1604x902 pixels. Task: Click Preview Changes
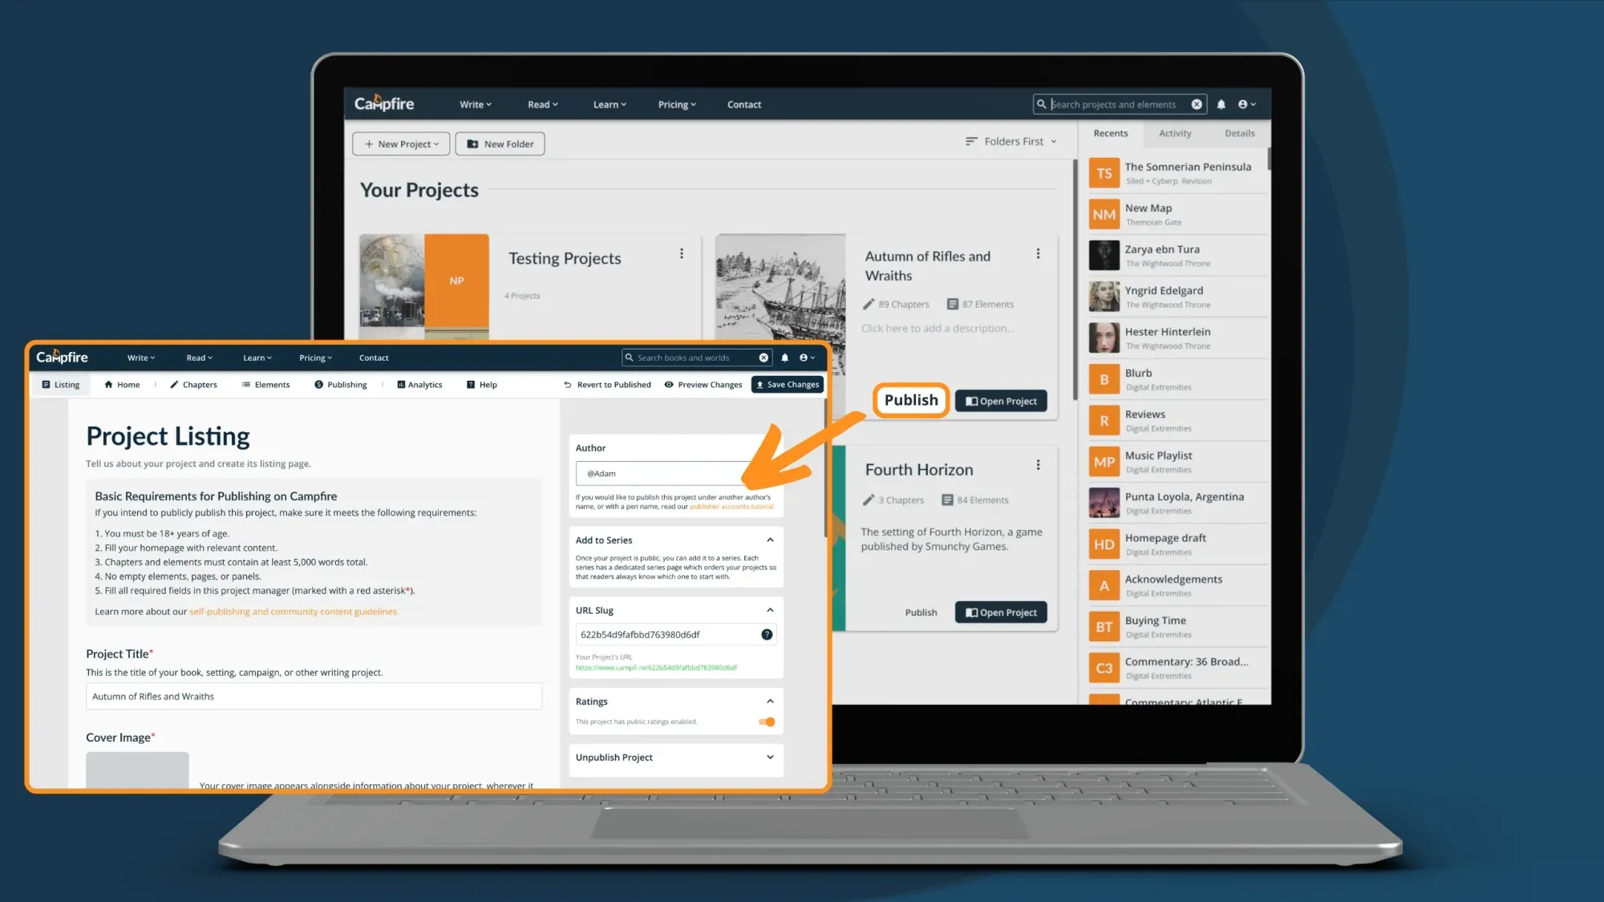pos(703,385)
